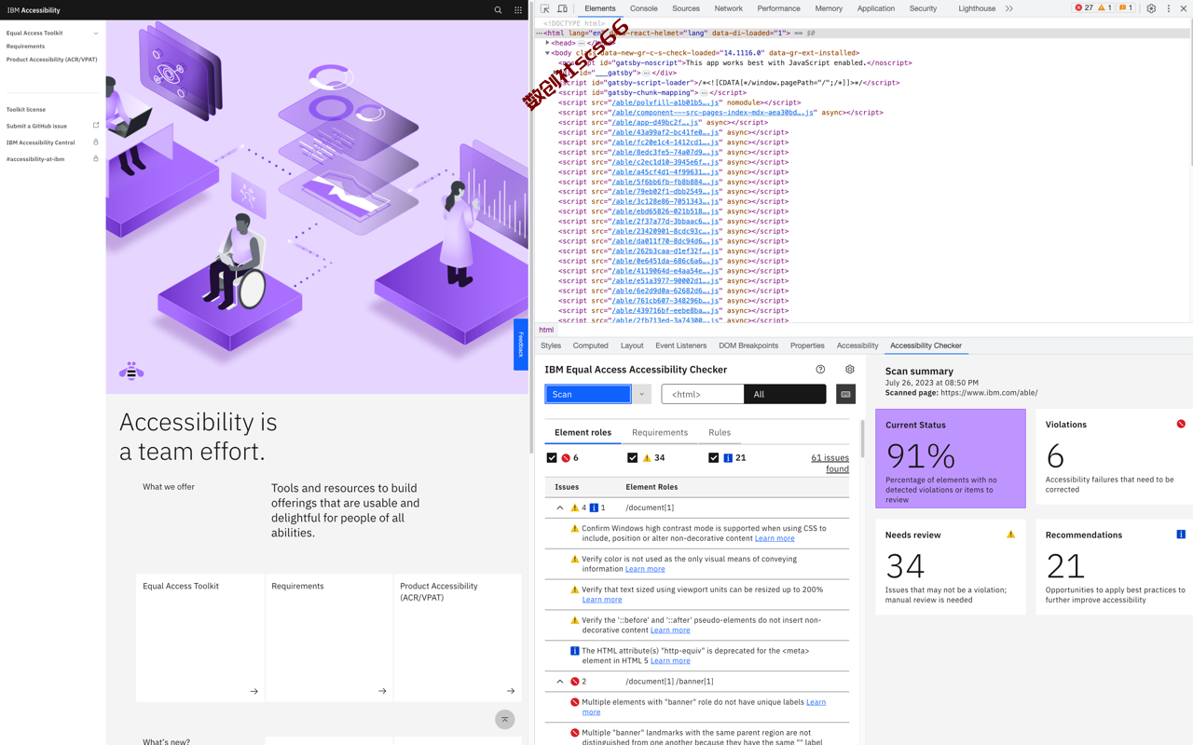
Task: Click the blue Scan button
Action: pos(588,394)
